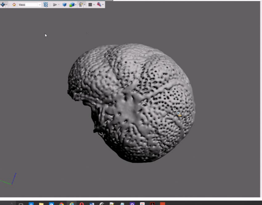
Task: Click the rotate navigation tool icon
Action: coord(3,4)
